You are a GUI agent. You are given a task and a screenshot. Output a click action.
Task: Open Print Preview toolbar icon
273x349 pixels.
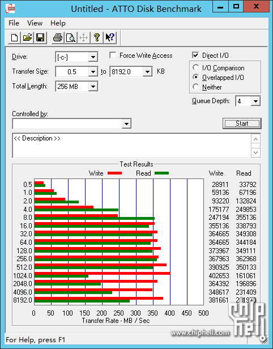71,37
